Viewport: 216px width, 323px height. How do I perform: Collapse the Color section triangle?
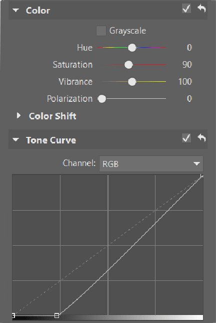click(x=16, y=10)
